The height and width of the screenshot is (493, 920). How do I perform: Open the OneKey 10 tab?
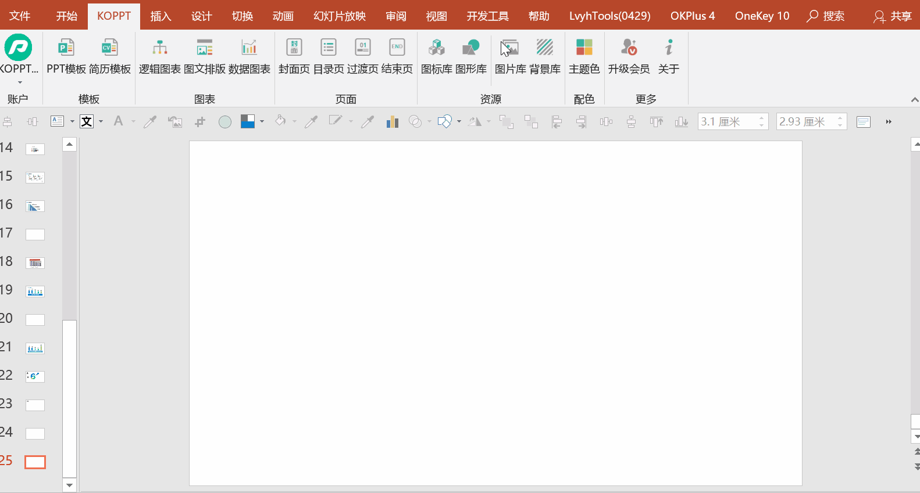click(762, 16)
